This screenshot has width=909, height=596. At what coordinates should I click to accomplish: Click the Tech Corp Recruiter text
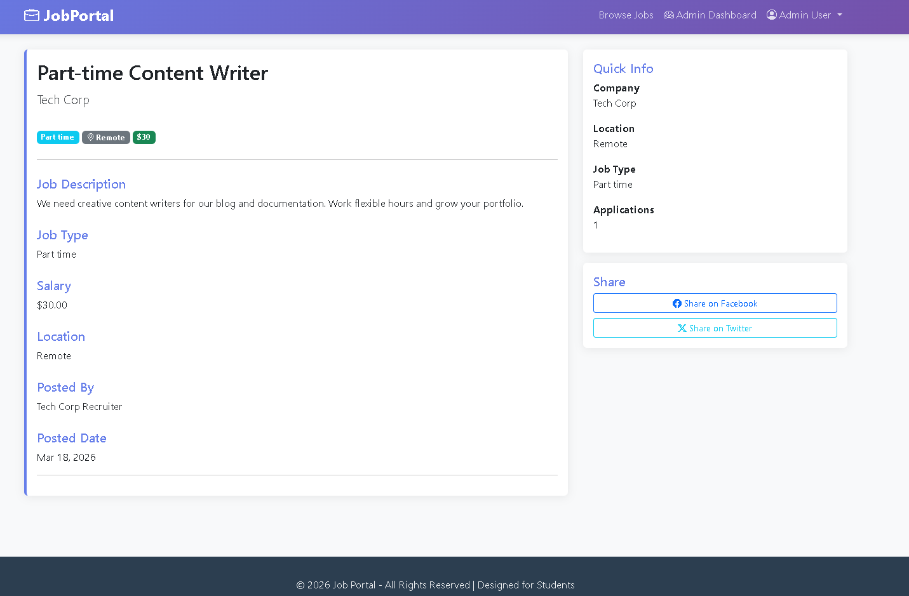point(79,407)
